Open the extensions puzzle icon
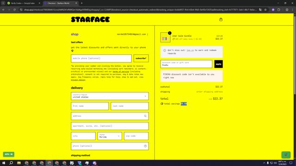 [279, 10]
